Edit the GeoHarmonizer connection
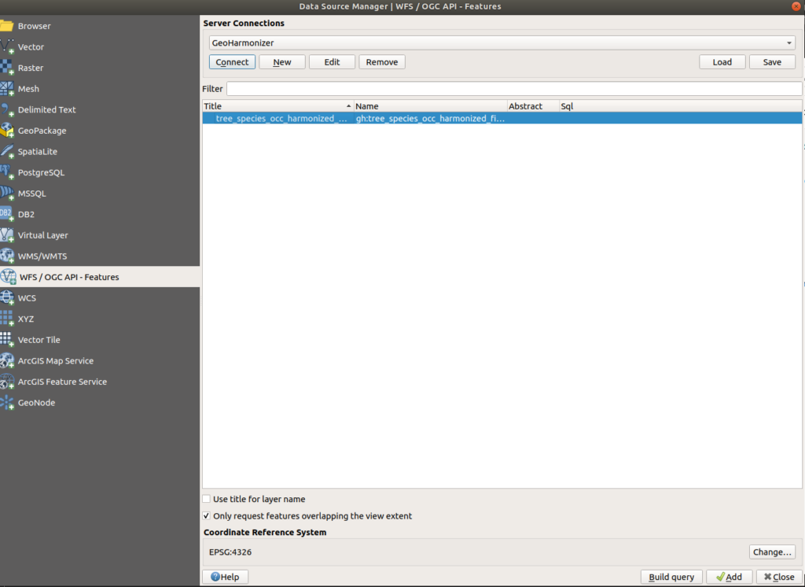The width and height of the screenshot is (805, 587). 332,61
